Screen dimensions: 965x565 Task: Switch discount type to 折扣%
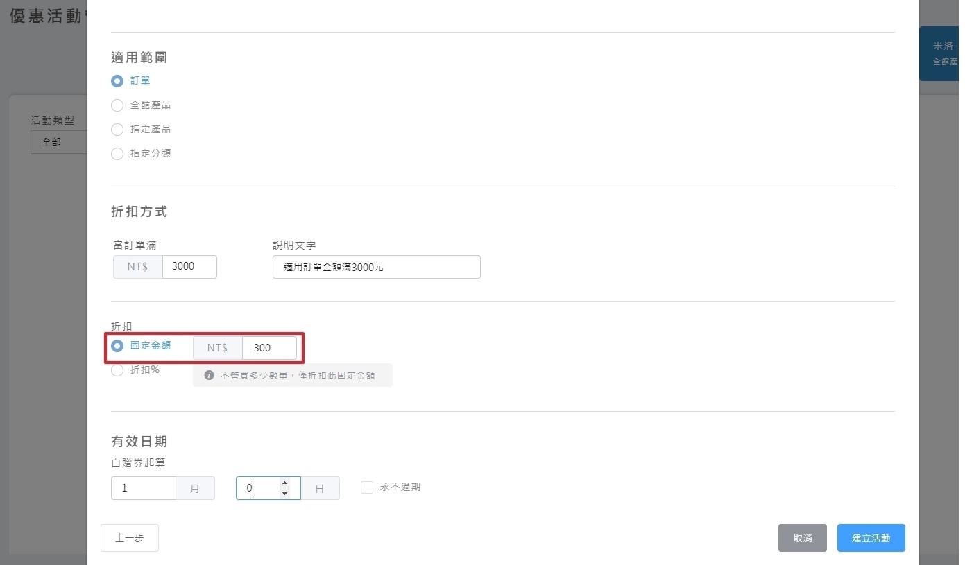tap(117, 370)
